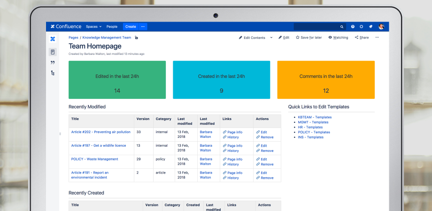The height and width of the screenshot is (211, 432).
Task: Click the sidebar collapse handle
Action: click(x=60, y=134)
